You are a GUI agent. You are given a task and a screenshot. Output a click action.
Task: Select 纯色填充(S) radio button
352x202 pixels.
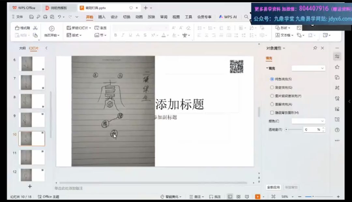coord(272,79)
